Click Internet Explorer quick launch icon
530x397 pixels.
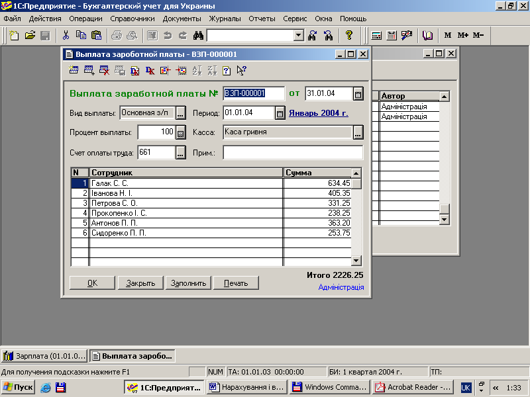(x=46, y=387)
